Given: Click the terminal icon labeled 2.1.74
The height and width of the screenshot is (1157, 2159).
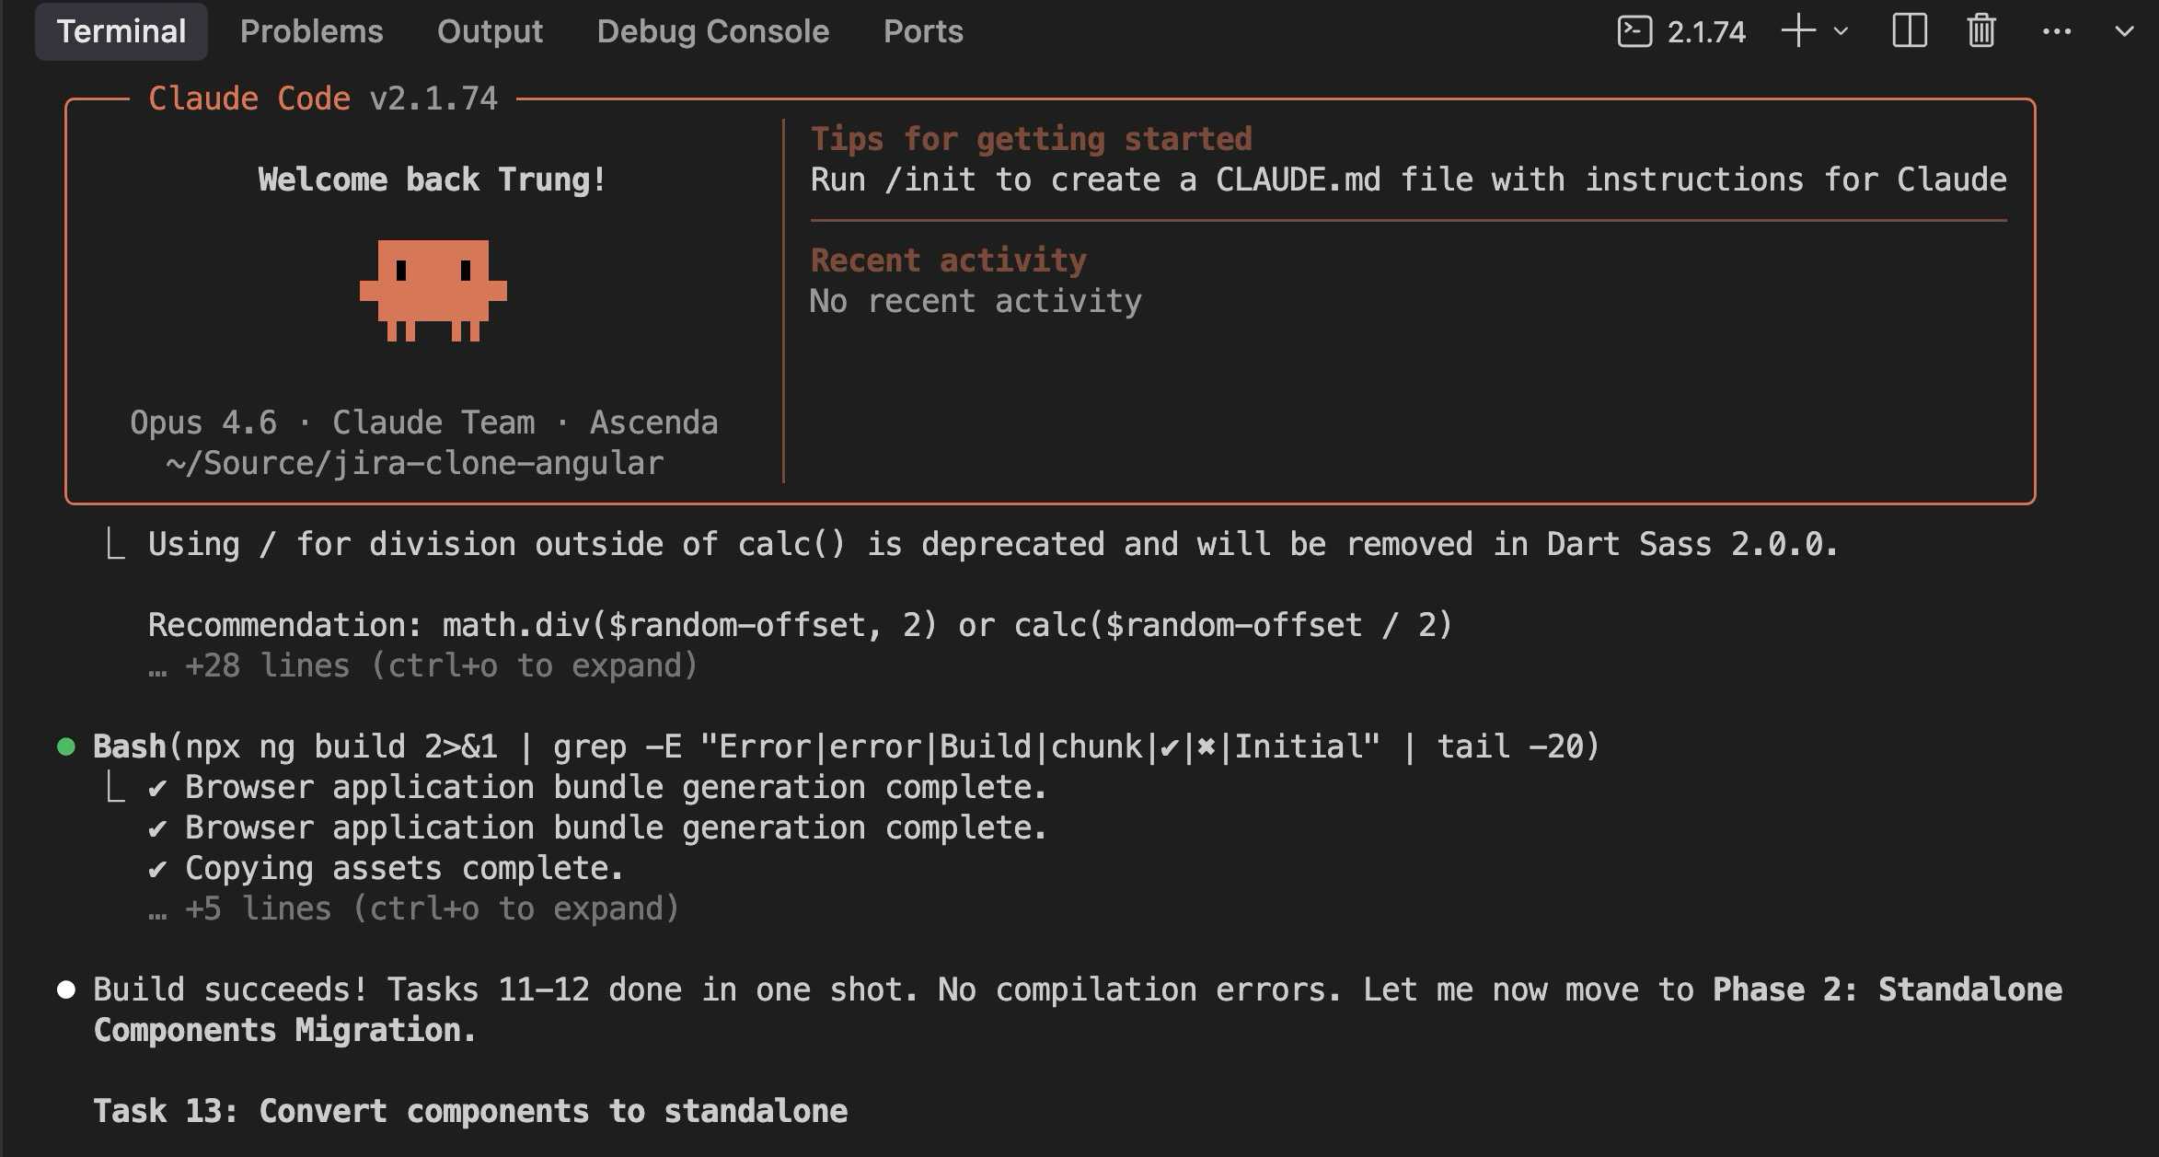Looking at the screenshot, I should 1634,31.
